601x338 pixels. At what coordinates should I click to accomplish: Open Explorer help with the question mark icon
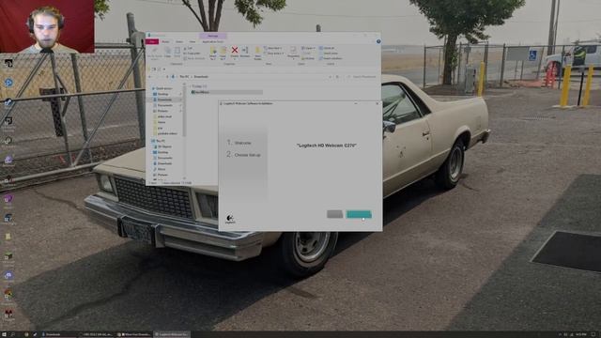378,41
